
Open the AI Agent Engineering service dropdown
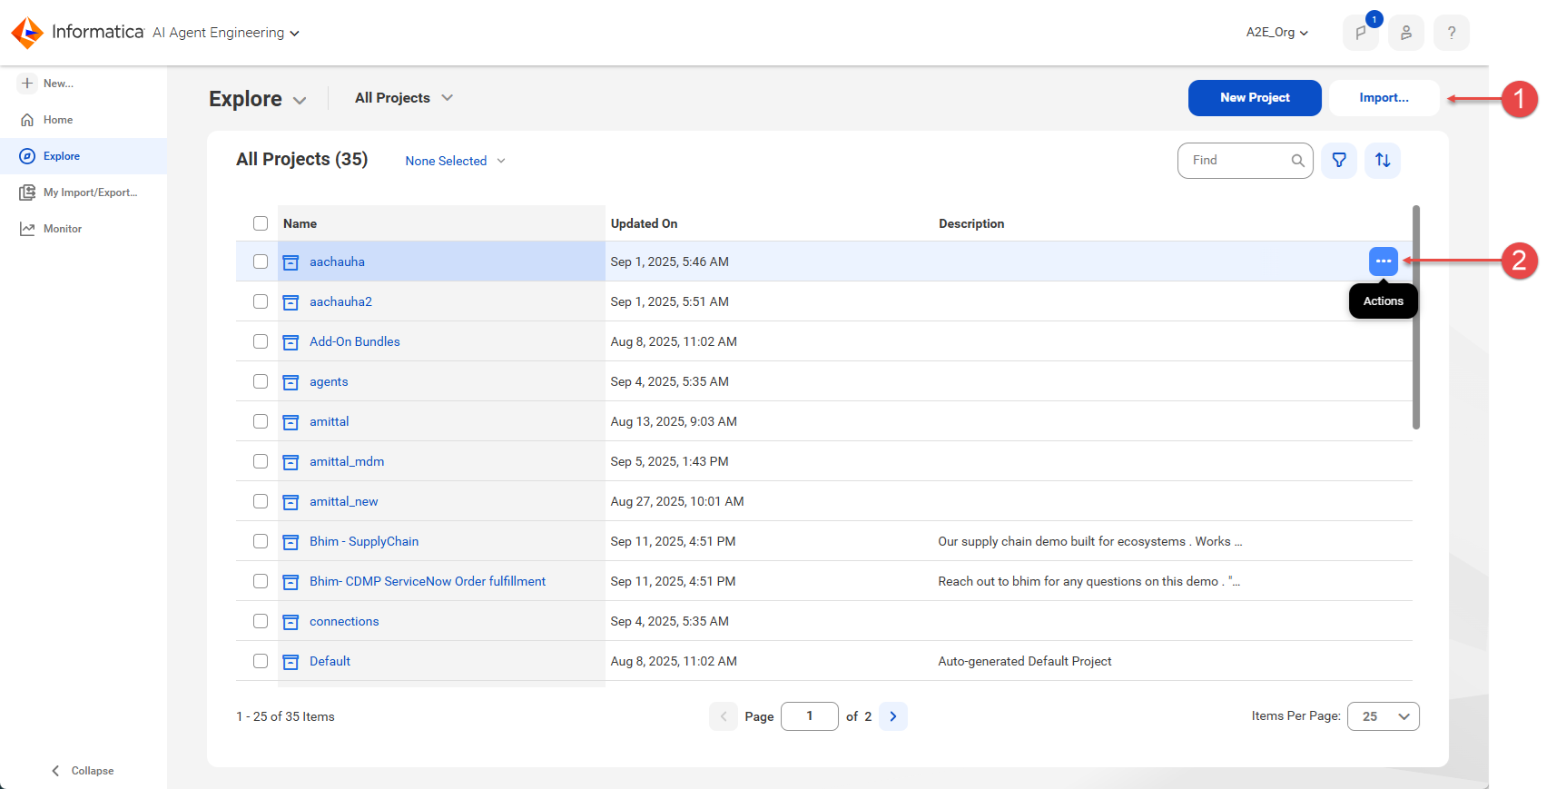click(x=226, y=33)
